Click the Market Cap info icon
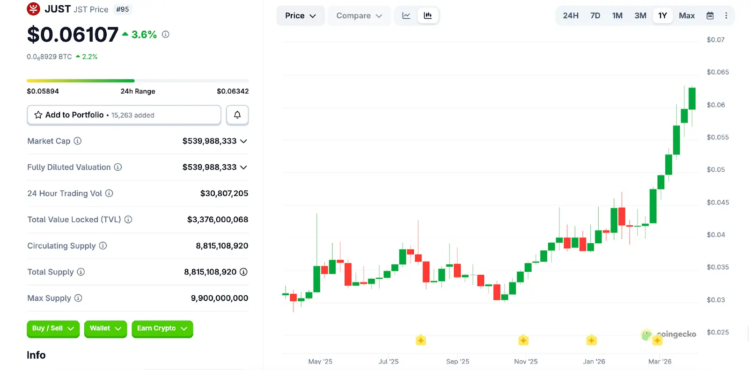 click(x=78, y=141)
